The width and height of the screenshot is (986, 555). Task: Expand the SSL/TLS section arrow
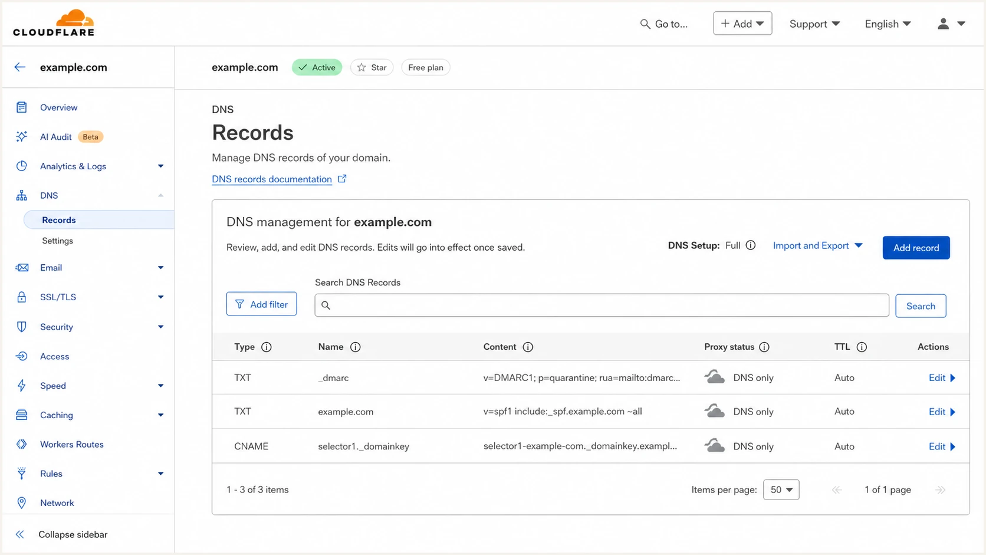(x=160, y=297)
